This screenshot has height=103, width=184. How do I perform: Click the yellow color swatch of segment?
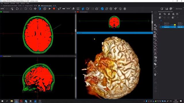point(175,25)
